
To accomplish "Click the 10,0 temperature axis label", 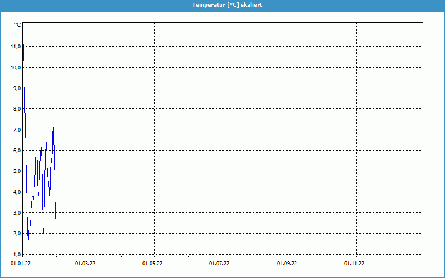I will click(x=16, y=67).
